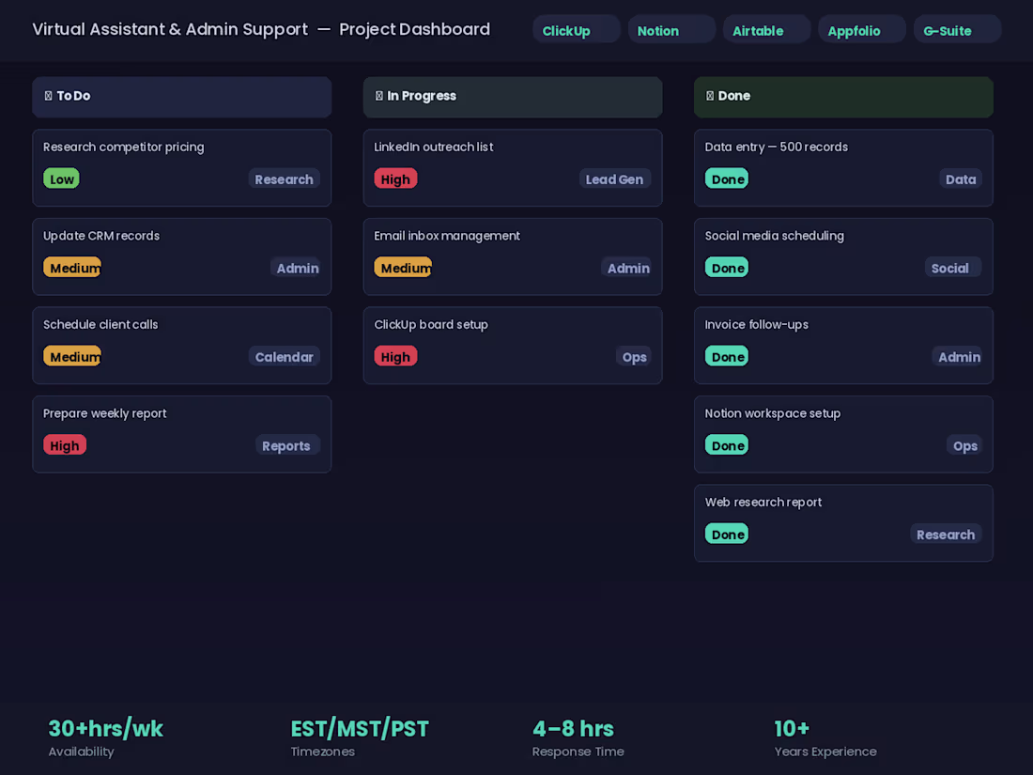This screenshot has width=1033, height=775.
Task: Click High badge on Prepare weekly report
Action: [x=65, y=445]
